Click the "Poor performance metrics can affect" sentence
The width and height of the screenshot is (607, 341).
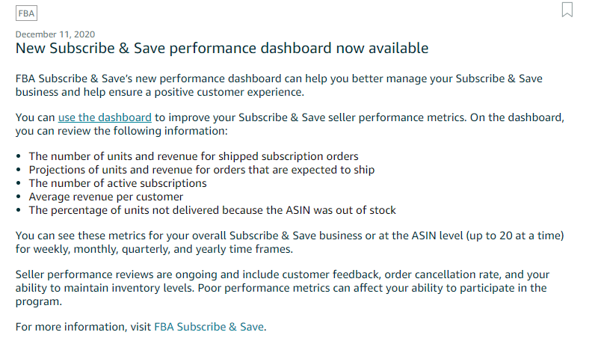click(x=372, y=288)
